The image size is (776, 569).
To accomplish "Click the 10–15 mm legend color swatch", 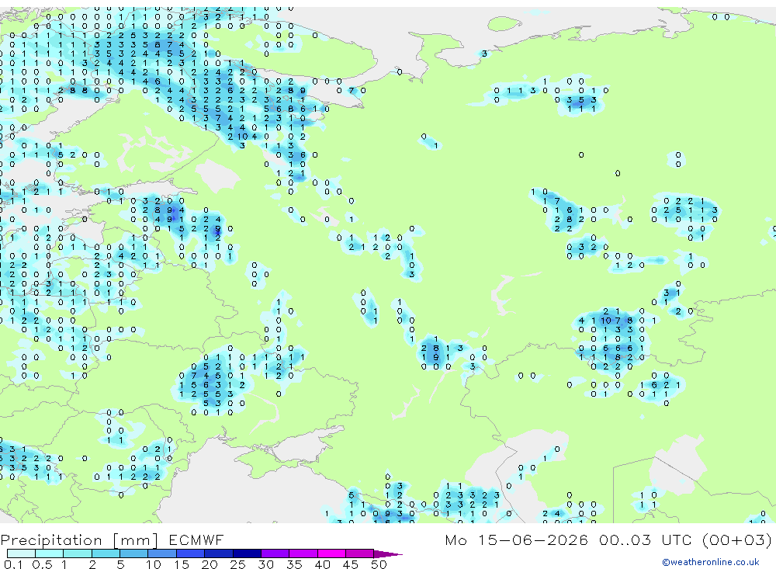I will click(x=162, y=553).
